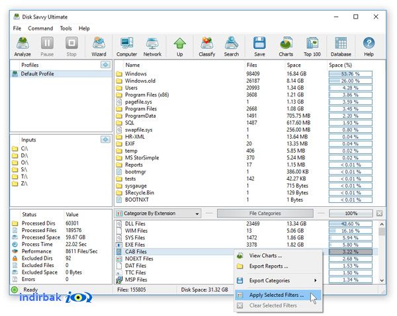Sort results by Space column header
The height and width of the screenshot is (316, 397).
click(294, 65)
